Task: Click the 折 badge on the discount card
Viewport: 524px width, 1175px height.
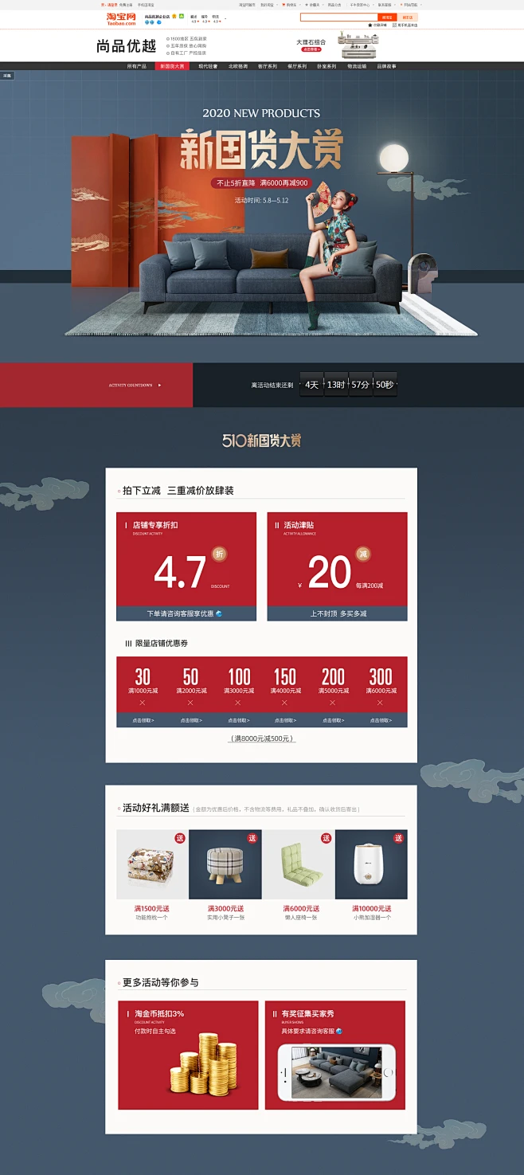Action: (219, 554)
